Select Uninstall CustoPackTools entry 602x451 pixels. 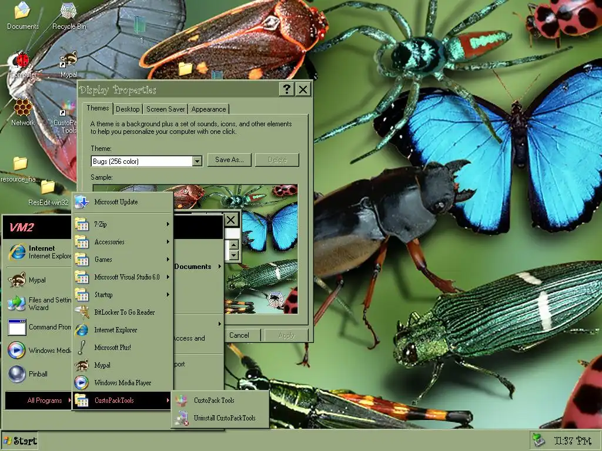(220, 418)
